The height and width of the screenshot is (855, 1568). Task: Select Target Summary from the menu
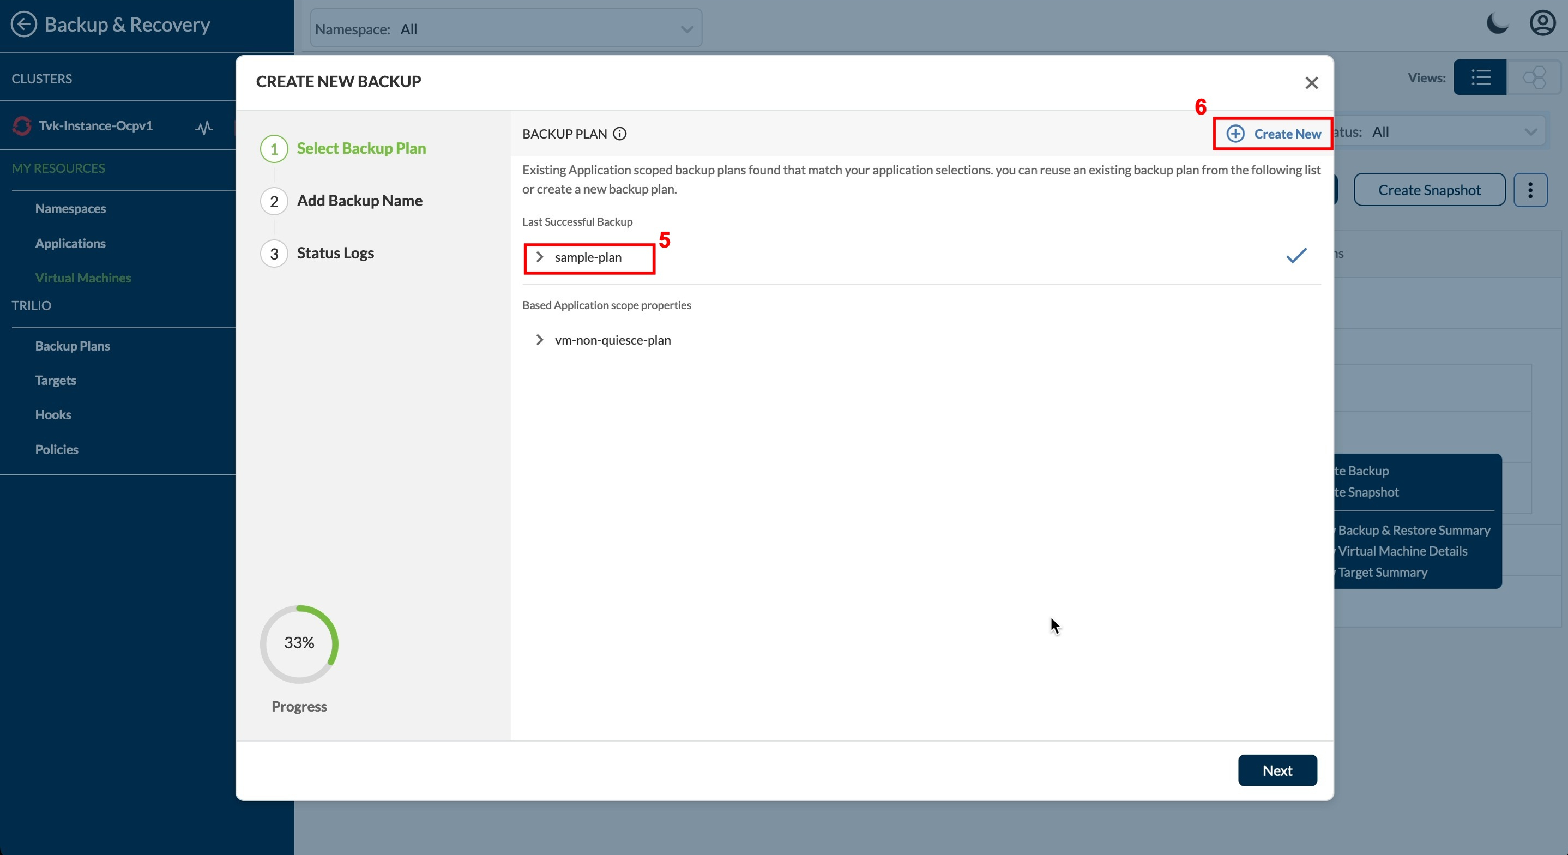tap(1382, 572)
